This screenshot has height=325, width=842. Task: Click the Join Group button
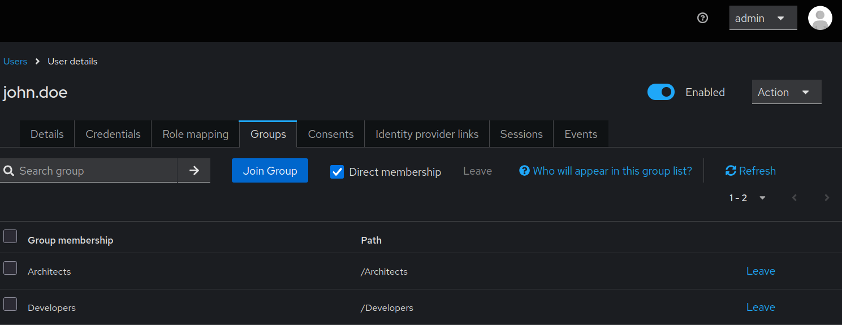tap(270, 171)
